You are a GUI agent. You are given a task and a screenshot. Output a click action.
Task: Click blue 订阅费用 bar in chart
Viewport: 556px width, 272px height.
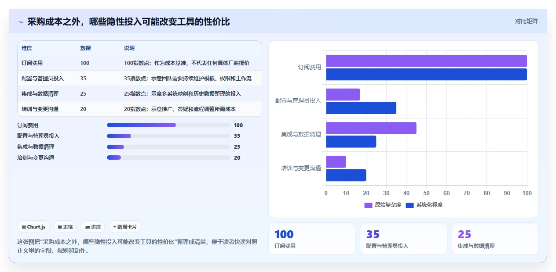point(426,75)
